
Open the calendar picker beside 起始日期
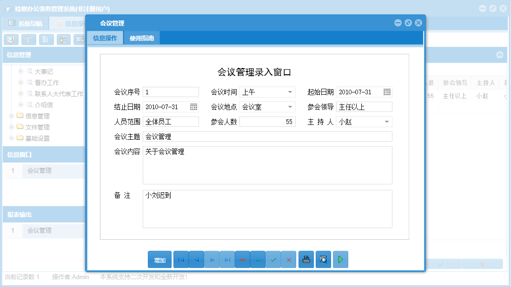pyautogui.click(x=387, y=91)
